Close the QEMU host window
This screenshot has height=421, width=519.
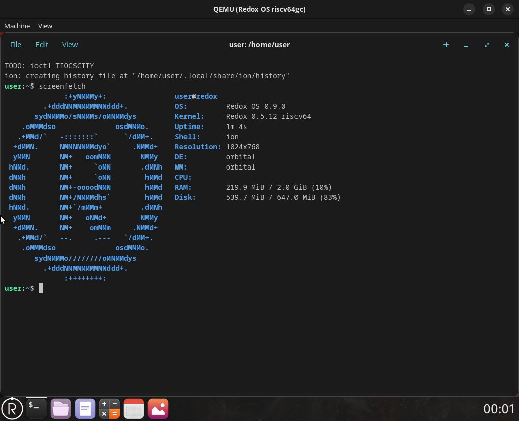508,9
